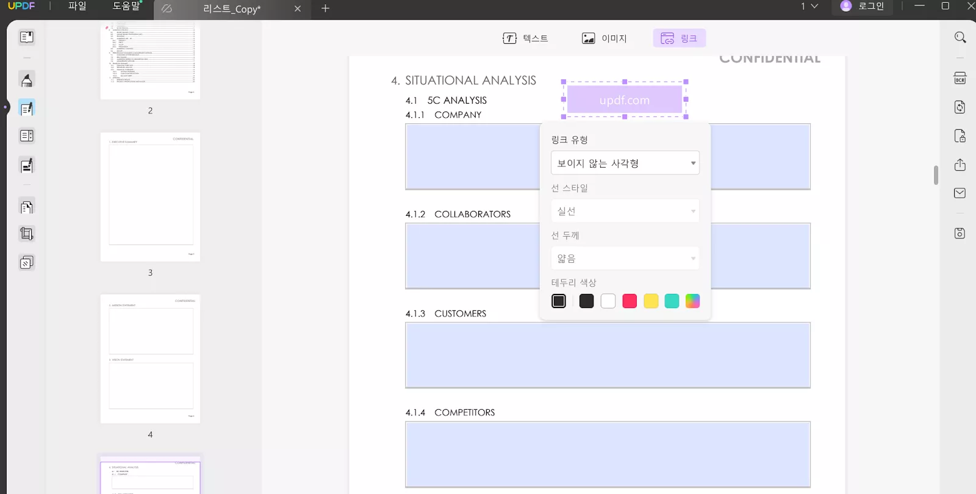This screenshot has width=976, height=494.
Task: Open page 2 thumbnail
Action: coord(150,61)
